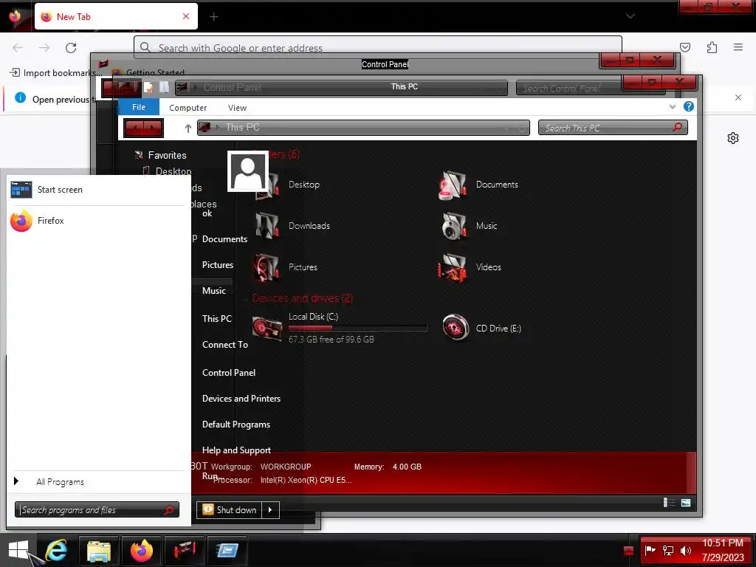Select the New Tab Firefox tab
The width and height of the screenshot is (756, 567).
116,16
